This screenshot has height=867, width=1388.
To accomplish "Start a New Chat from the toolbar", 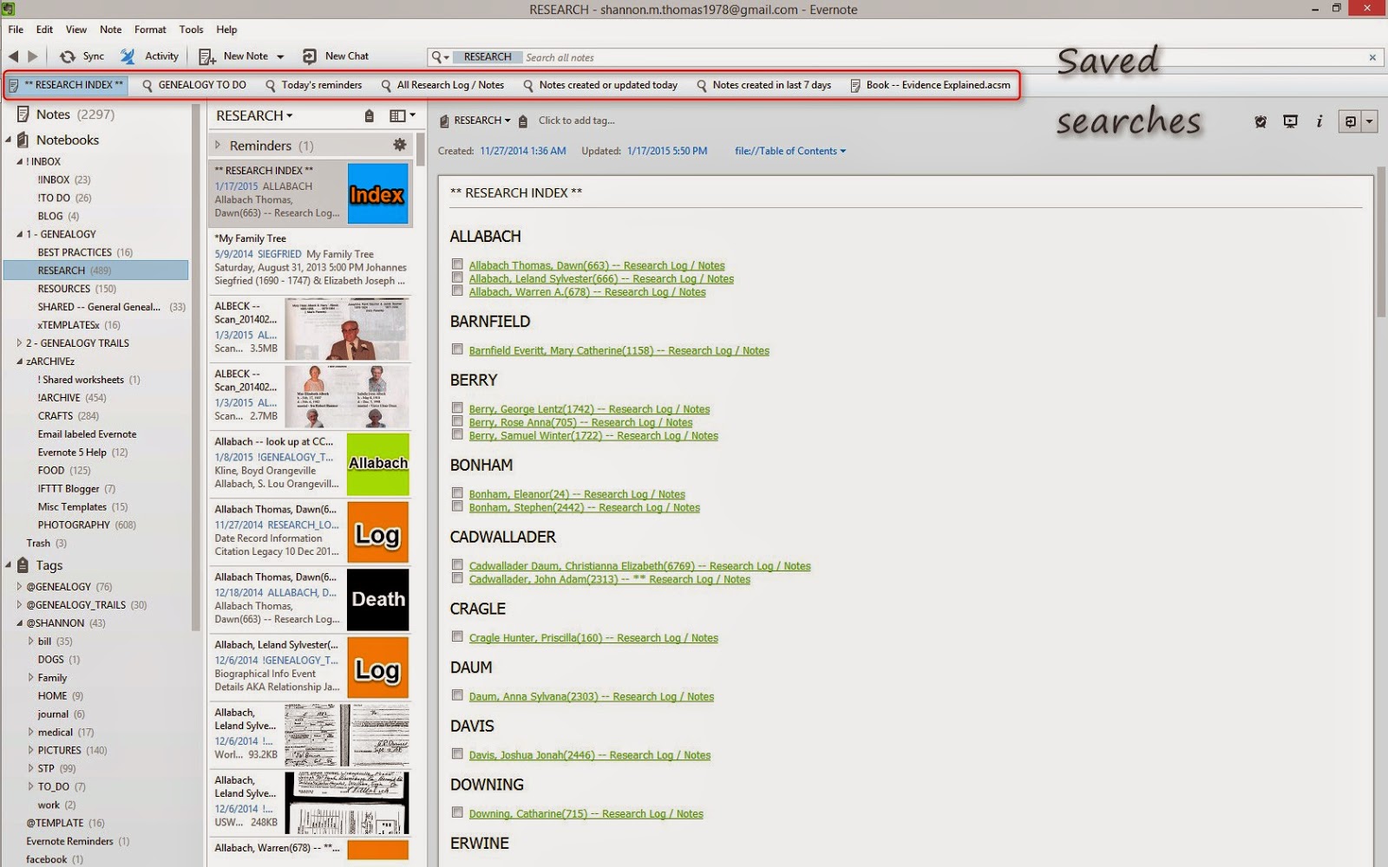I will [310, 56].
